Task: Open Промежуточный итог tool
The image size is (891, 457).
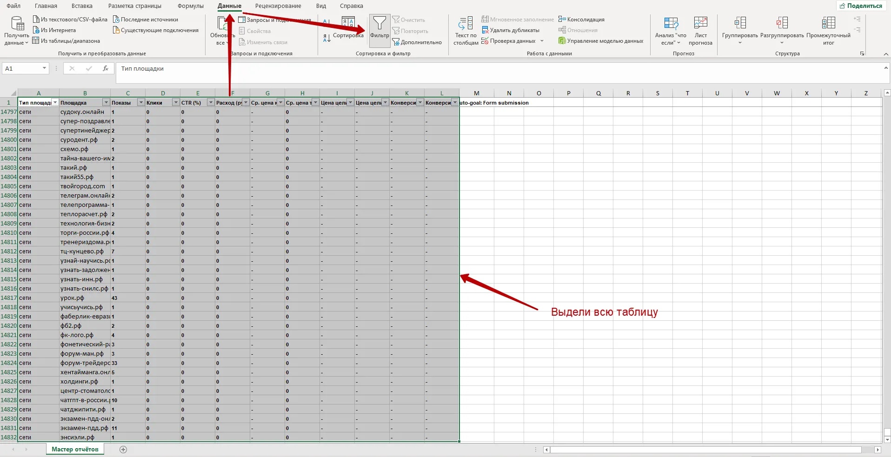Action: click(828, 23)
